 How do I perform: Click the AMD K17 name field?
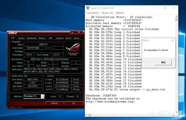43,44
